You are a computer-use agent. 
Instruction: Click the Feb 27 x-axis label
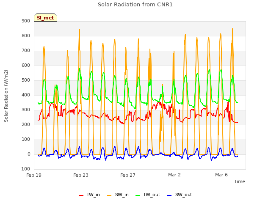click(128, 175)
